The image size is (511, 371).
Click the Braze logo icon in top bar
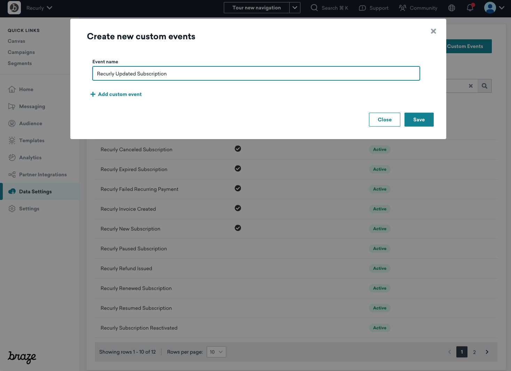(14, 8)
